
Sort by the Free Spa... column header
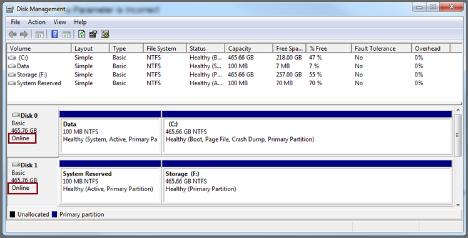[290, 48]
